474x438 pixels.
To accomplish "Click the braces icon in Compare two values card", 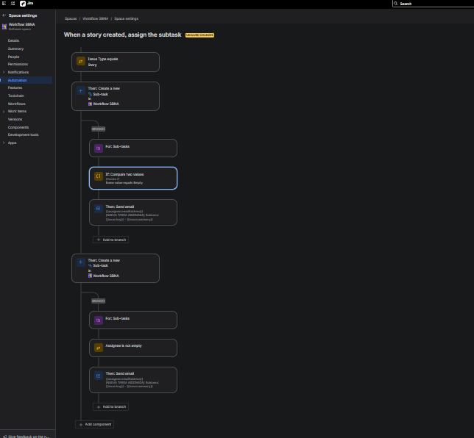I will 98,176.
